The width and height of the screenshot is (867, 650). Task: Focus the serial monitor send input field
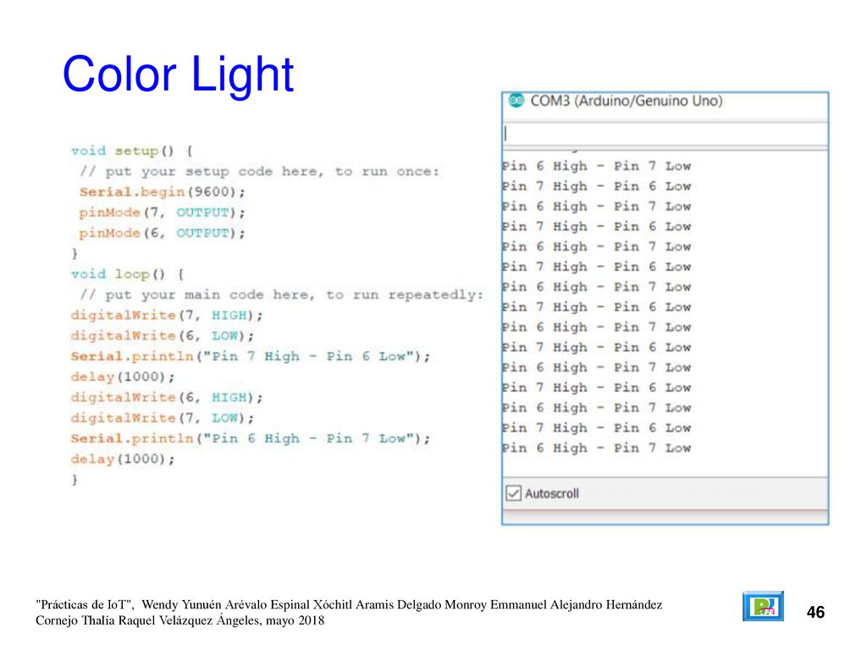coord(665,134)
